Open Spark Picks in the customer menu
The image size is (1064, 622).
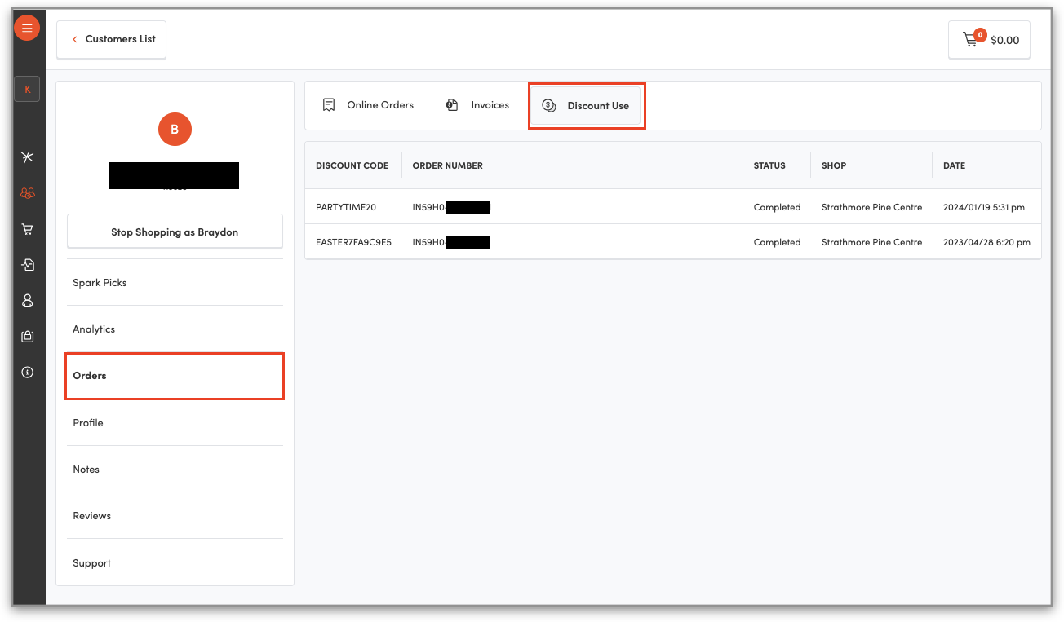coord(100,283)
